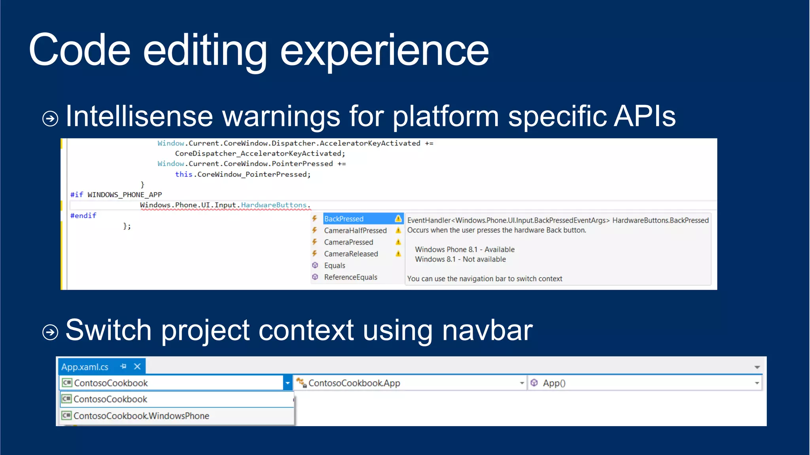
Task: Click the ReferenceEquals method cube icon
Action: click(x=315, y=277)
